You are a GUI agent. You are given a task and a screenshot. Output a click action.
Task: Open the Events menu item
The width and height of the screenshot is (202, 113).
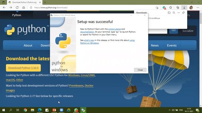172,46
